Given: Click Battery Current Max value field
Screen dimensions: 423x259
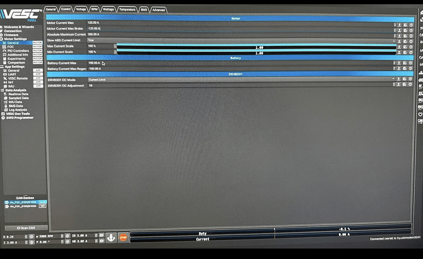Looking at the screenshot, I should pos(240,63).
